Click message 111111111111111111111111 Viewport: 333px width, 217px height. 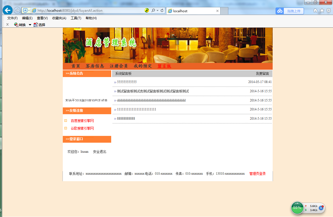point(137,109)
